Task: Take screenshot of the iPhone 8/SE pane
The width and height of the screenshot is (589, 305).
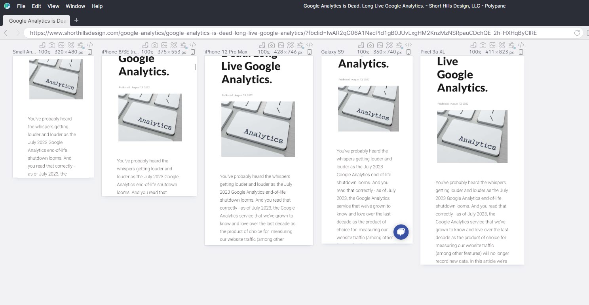Action: pyautogui.click(x=155, y=45)
